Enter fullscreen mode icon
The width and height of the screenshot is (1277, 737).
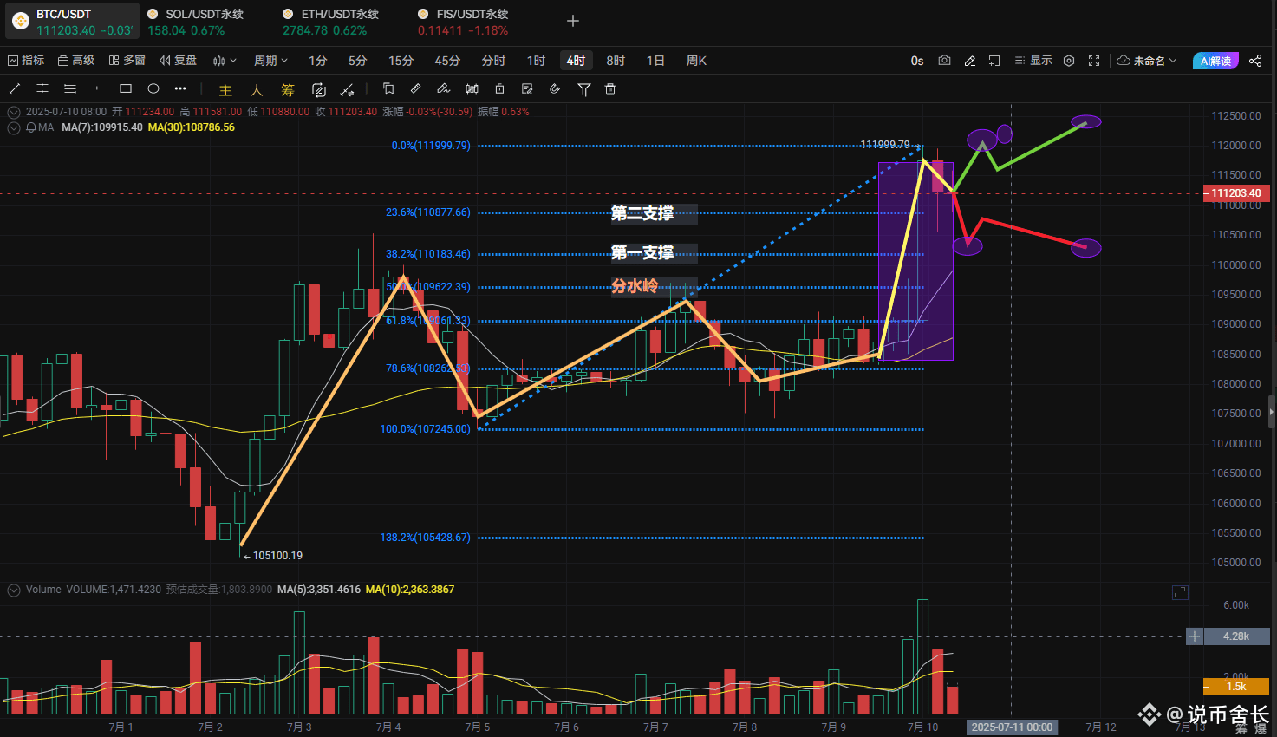click(1094, 61)
